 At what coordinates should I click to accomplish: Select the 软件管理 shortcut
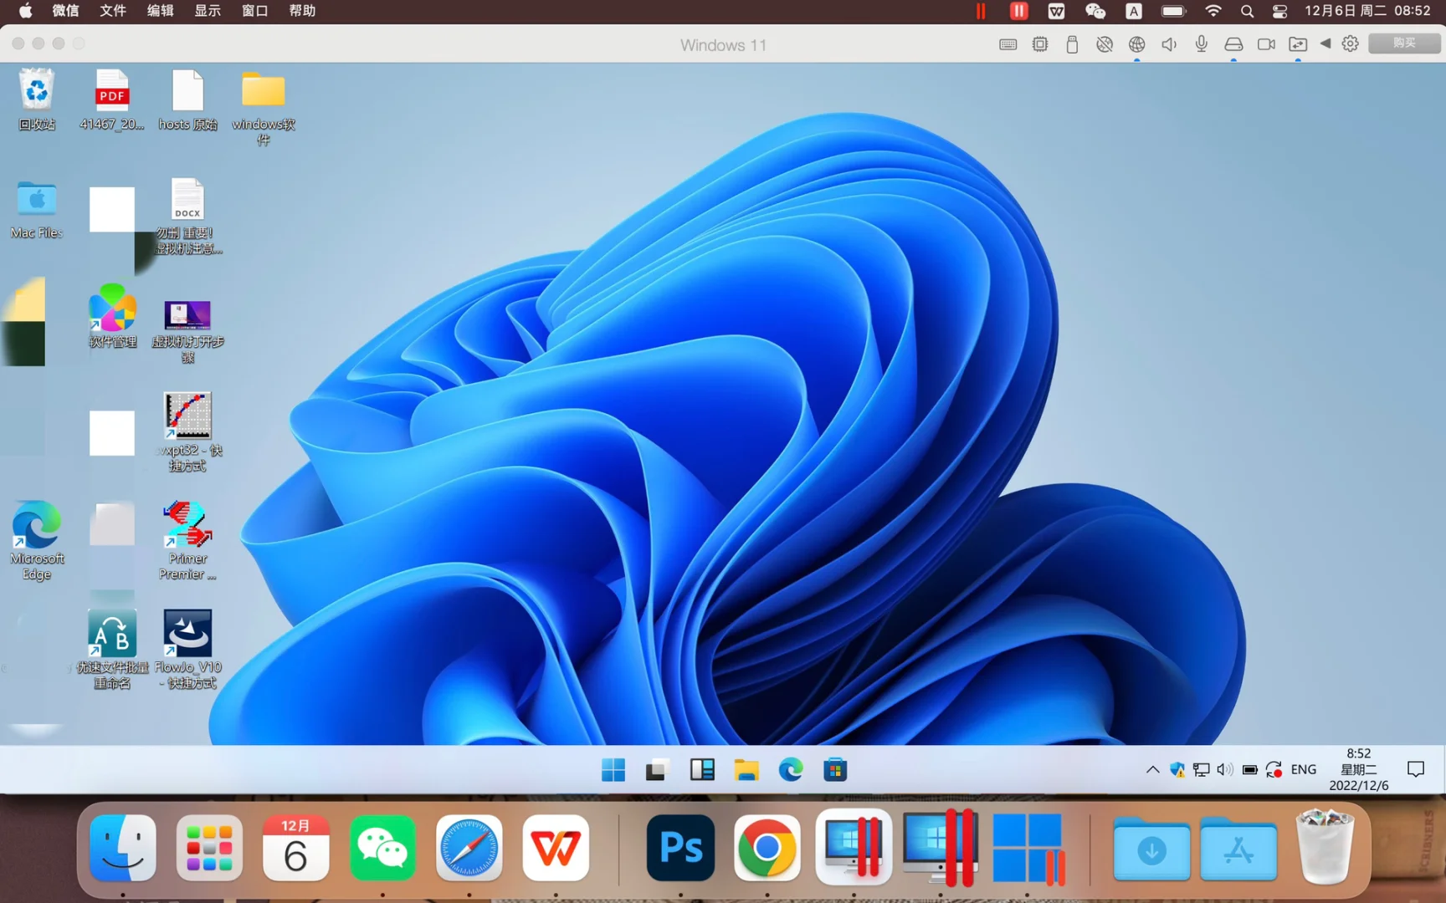(112, 317)
